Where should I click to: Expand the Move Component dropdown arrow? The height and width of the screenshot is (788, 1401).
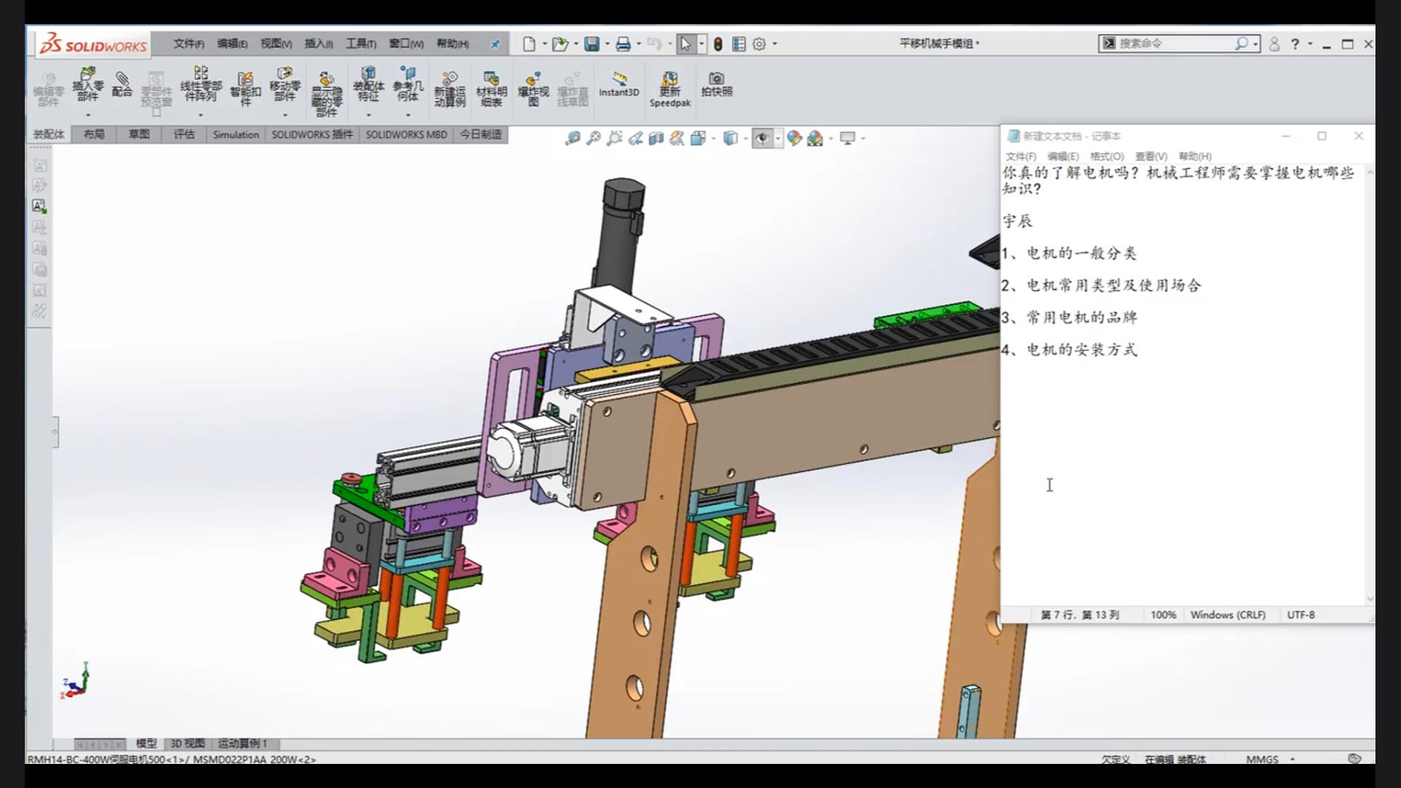click(x=285, y=115)
